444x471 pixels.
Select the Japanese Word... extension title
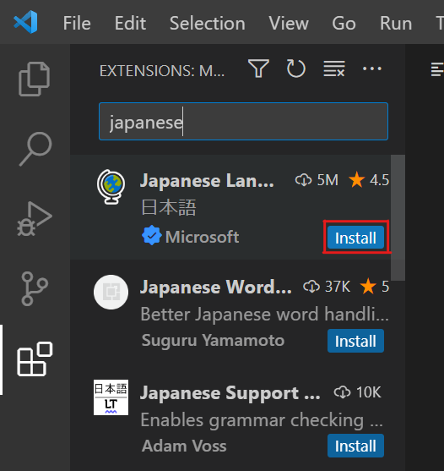pyautogui.click(x=216, y=287)
